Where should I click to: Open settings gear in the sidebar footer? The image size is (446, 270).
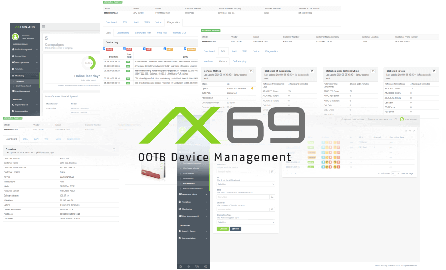tap(181, 267)
